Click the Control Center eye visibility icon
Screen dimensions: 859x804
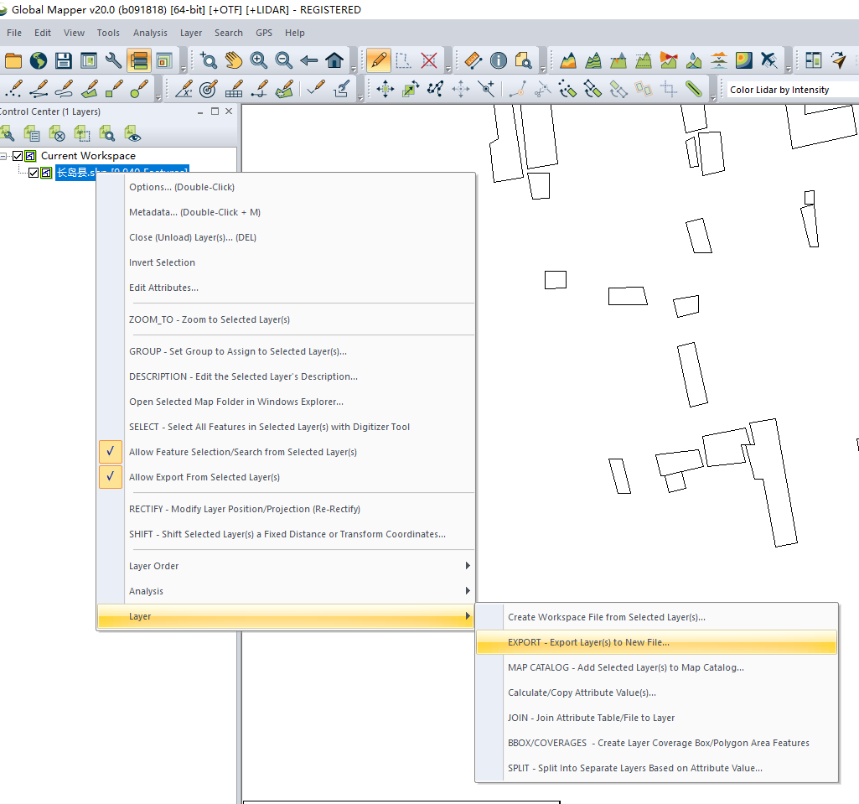click(x=132, y=133)
